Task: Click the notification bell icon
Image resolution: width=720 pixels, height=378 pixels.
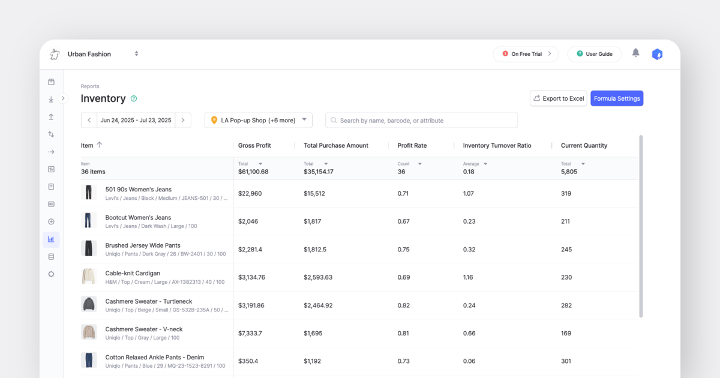Action: [636, 53]
